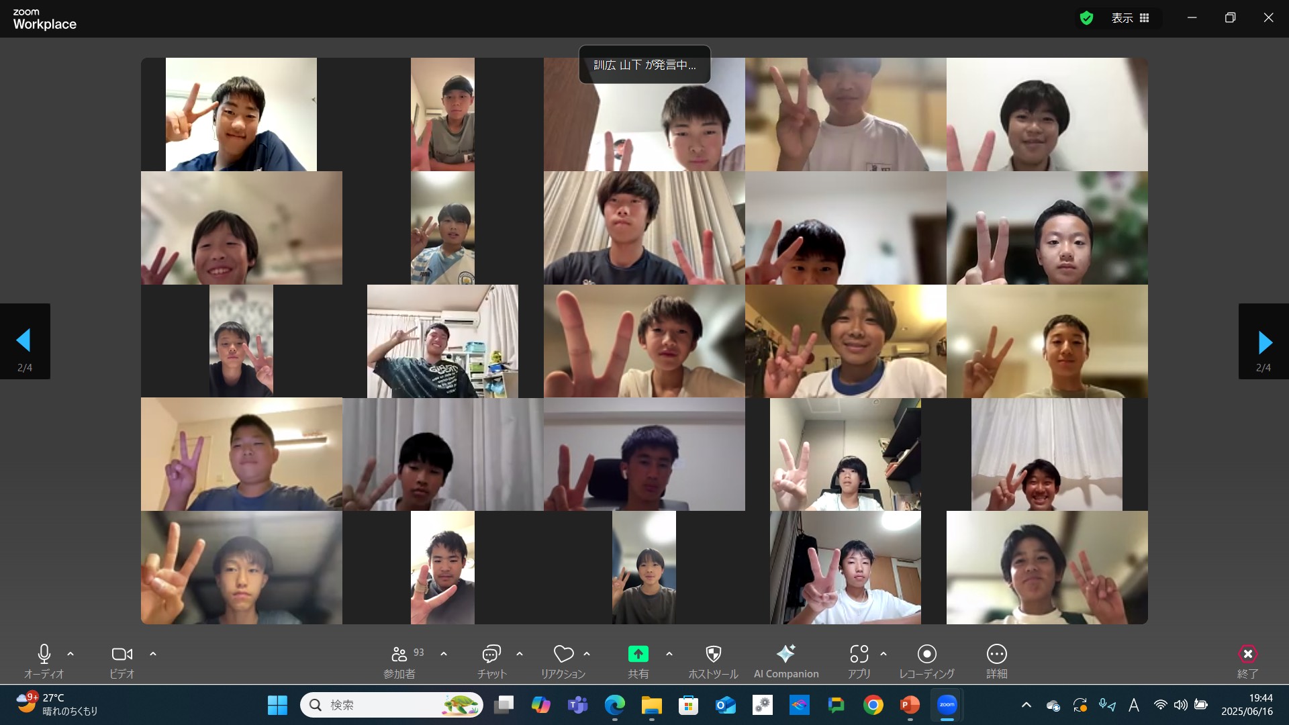
Task: Mute microphone with オーディオ button
Action: point(44,661)
